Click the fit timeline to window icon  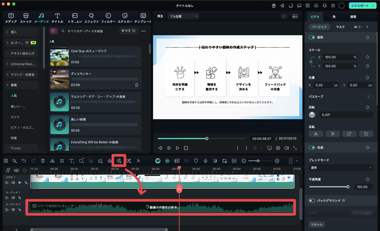tap(234, 161)
